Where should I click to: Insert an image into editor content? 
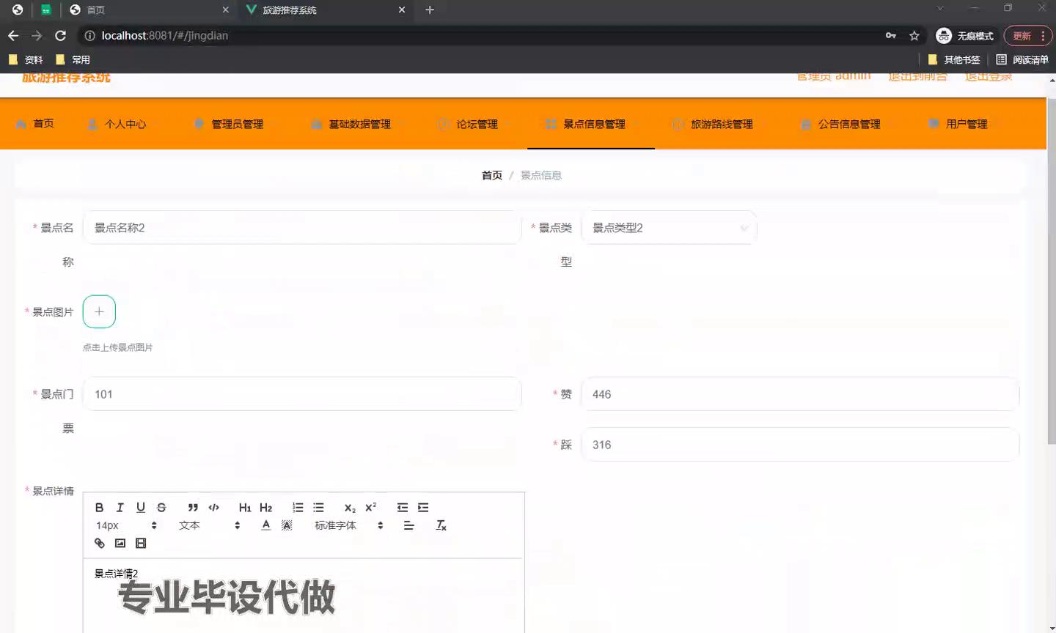point(120,544)
